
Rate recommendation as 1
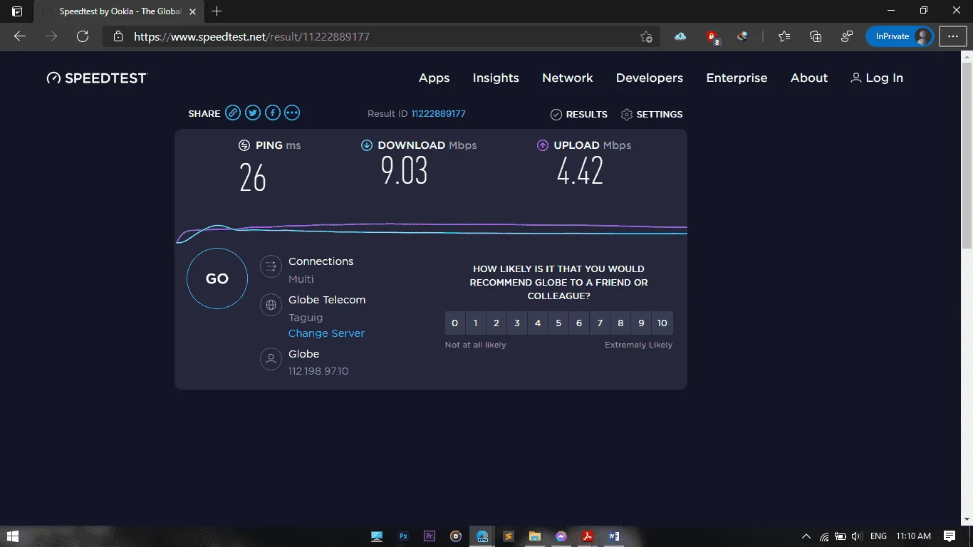click(x=476, y=323)
